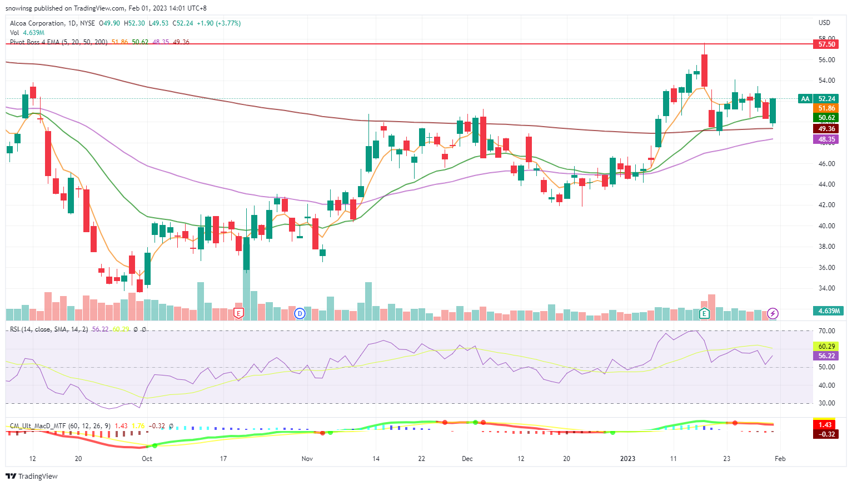This screenshot has width=852, height=486.
Task: Click the purple 48.35 axis label
Action: tap(826, 139)
